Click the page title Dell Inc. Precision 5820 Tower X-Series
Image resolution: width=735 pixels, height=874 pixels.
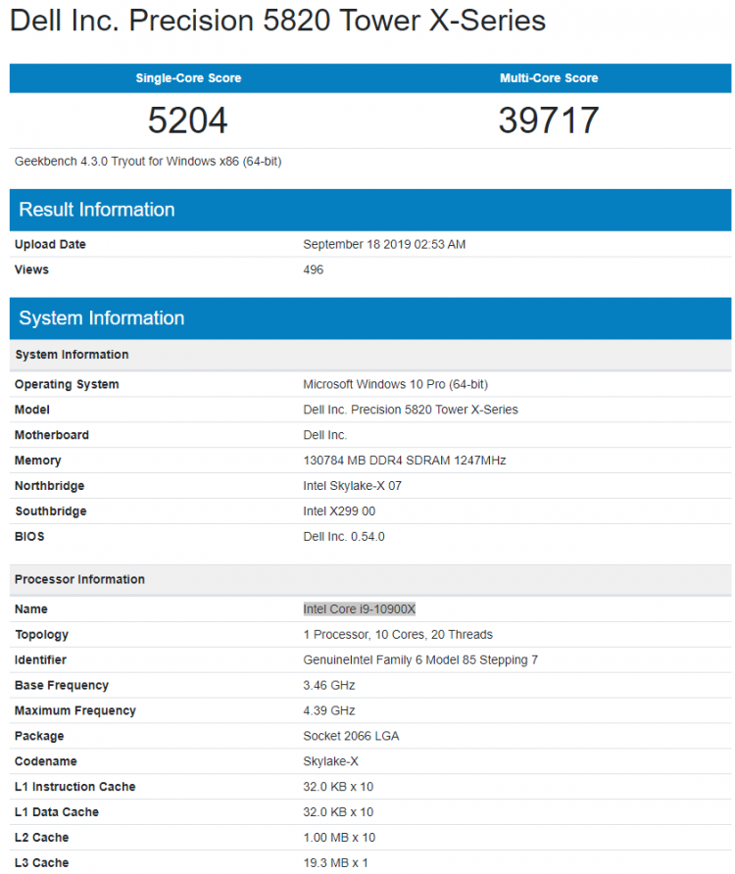[277, 22]
